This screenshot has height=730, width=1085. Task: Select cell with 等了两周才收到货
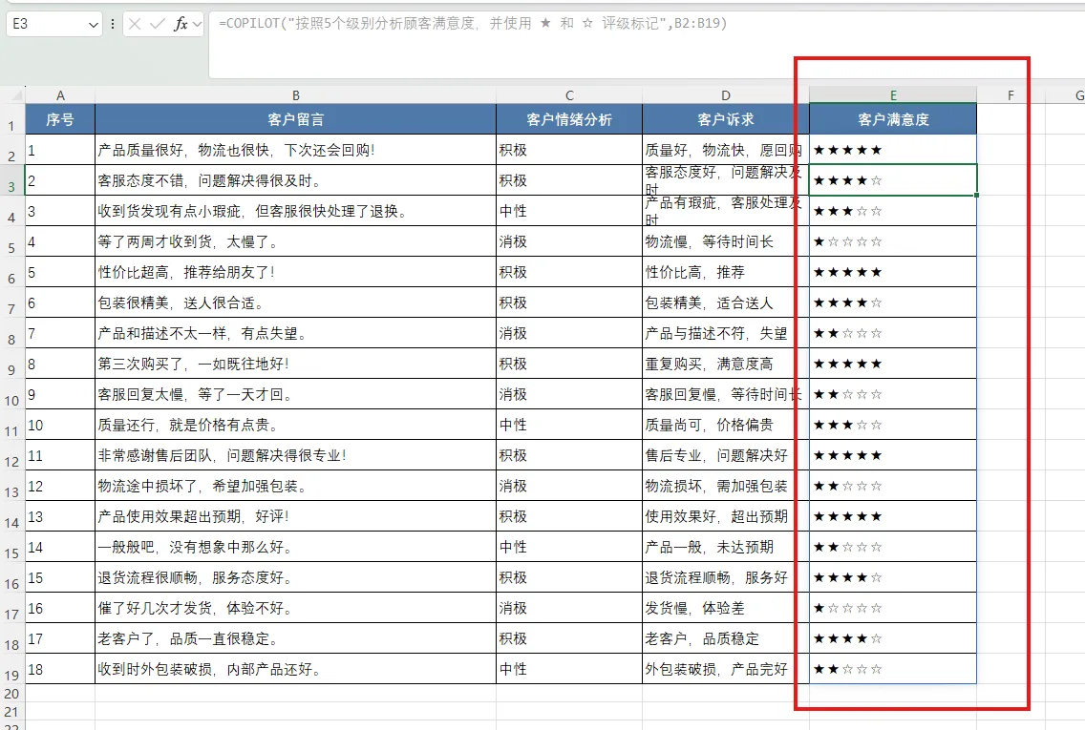(x=295, y=241)
